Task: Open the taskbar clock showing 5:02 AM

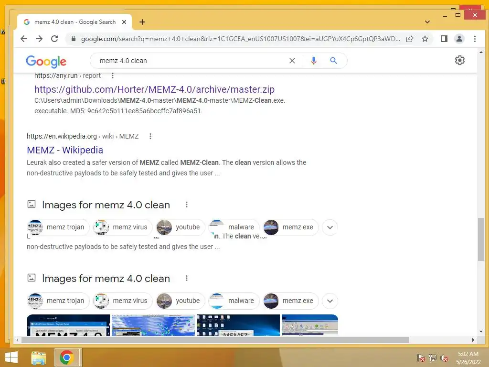Action: tap(468, 358)
